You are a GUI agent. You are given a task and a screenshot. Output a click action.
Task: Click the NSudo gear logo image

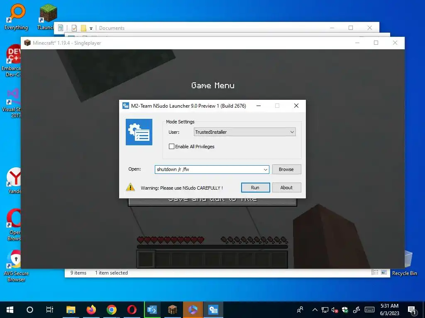pos(139,132)
